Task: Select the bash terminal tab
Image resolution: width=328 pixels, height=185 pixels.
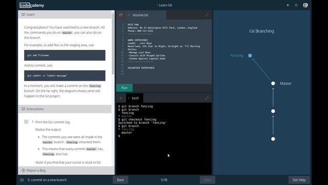Action: (135, 98)
